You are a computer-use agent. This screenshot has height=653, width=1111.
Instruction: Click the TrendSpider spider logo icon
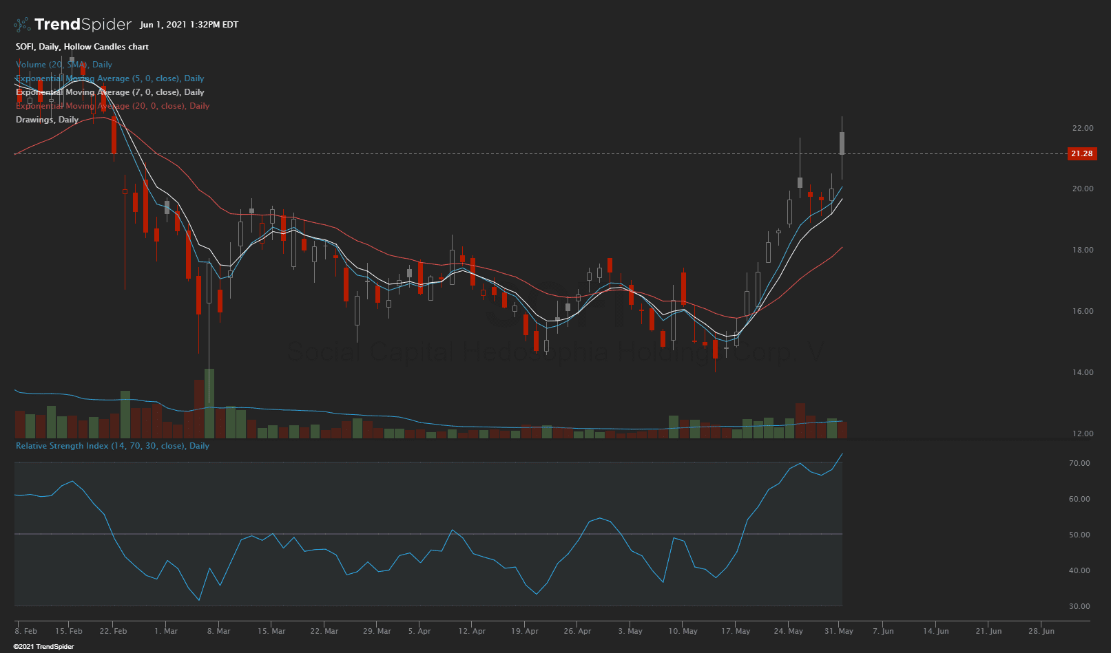point(22,25)
